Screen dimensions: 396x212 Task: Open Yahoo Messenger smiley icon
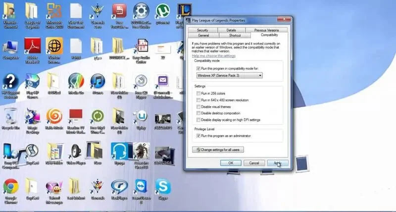[x=54, y=187]
